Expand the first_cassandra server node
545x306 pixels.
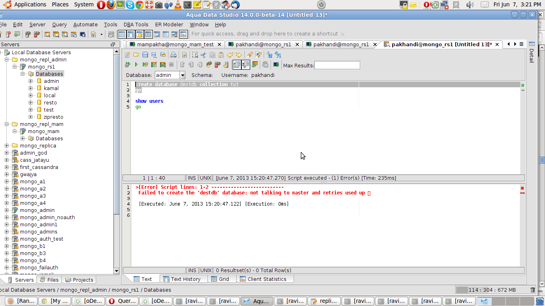(x=7, y=167)
